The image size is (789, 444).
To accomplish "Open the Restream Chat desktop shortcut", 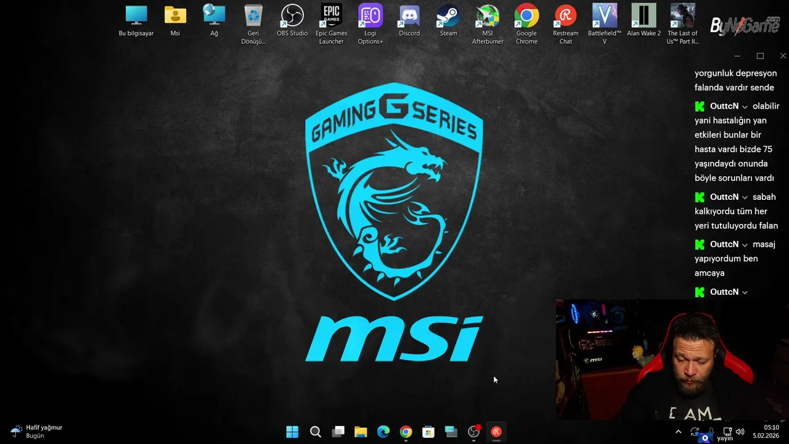I will click(x=566, y=24).
